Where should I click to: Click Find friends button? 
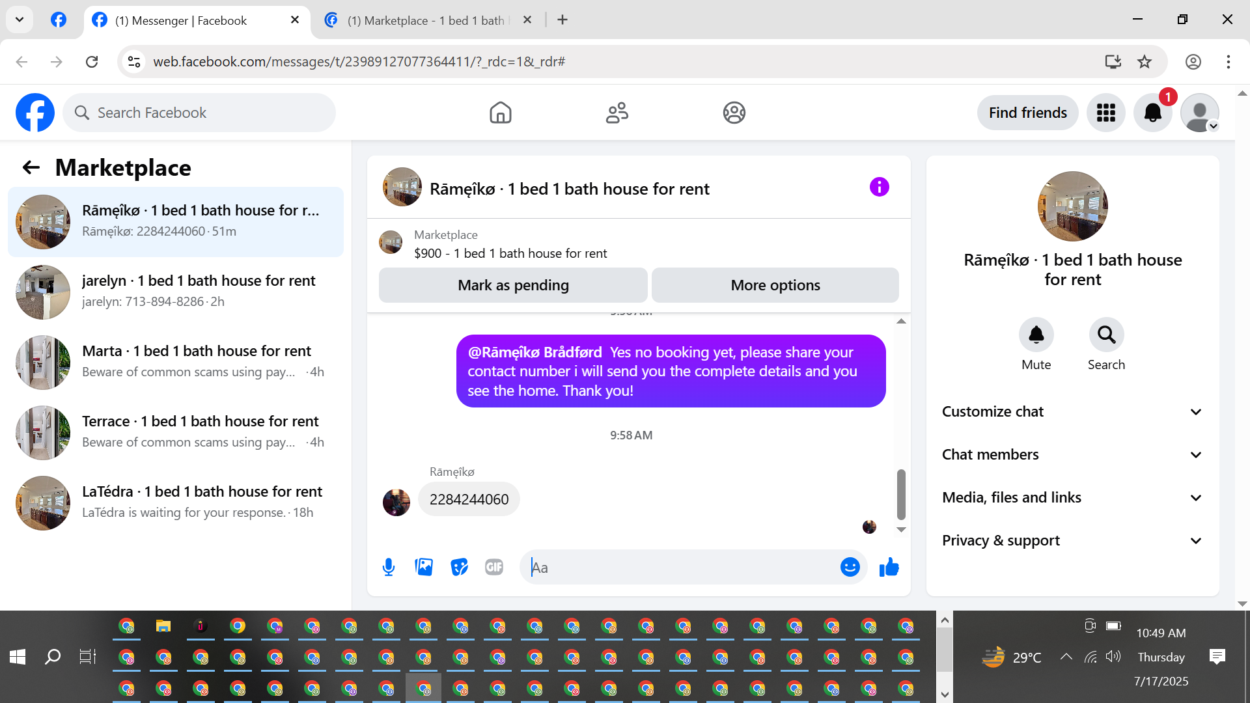click(x=1027, y=113)
